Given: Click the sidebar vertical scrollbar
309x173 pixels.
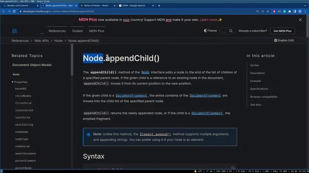Looking at the screenshot, I should [x=72, y=60].
